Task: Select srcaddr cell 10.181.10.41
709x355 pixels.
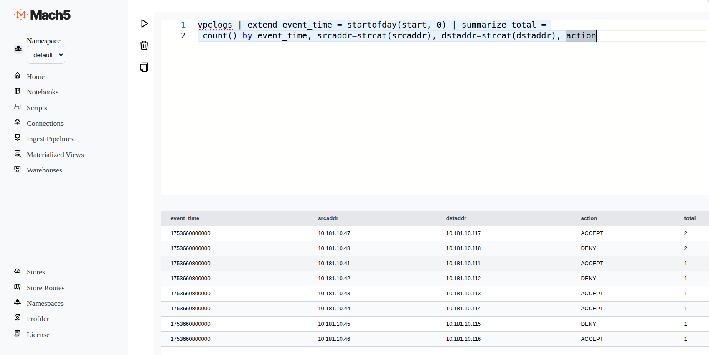Action: 334,264
